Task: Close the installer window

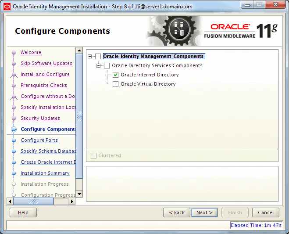Action: click(275, 5)
